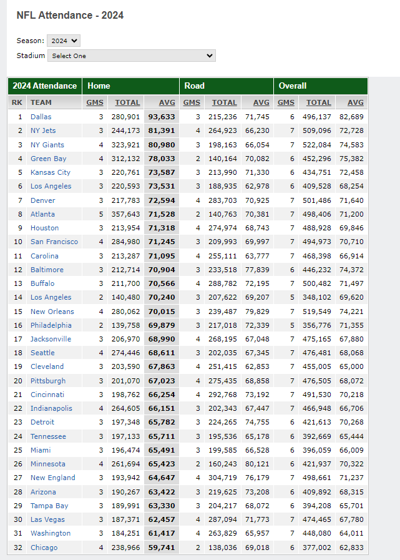Open the Dallas team link
This screenshot has height=560, width=400.
(41, 117)
